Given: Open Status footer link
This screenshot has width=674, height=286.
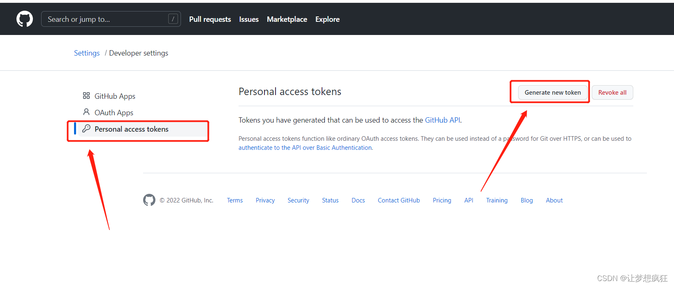Looking at the screenshot, I should point(330,200).
